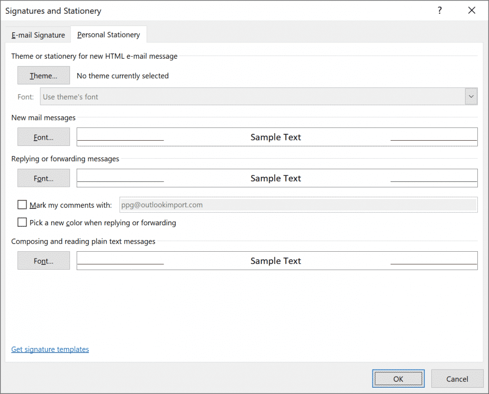Dismiss the dialog with Cancel

point(456,378)
